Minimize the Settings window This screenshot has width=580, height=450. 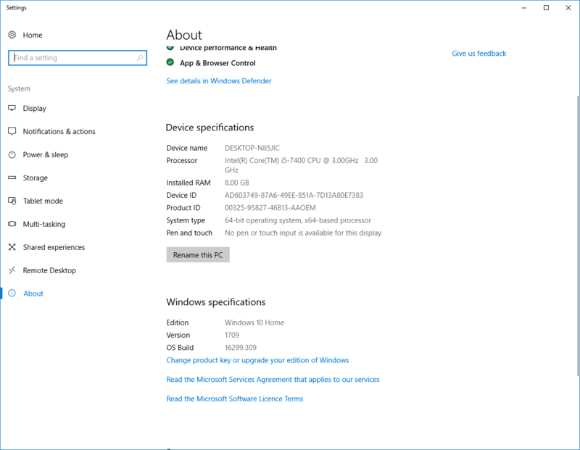click(523, 8)
